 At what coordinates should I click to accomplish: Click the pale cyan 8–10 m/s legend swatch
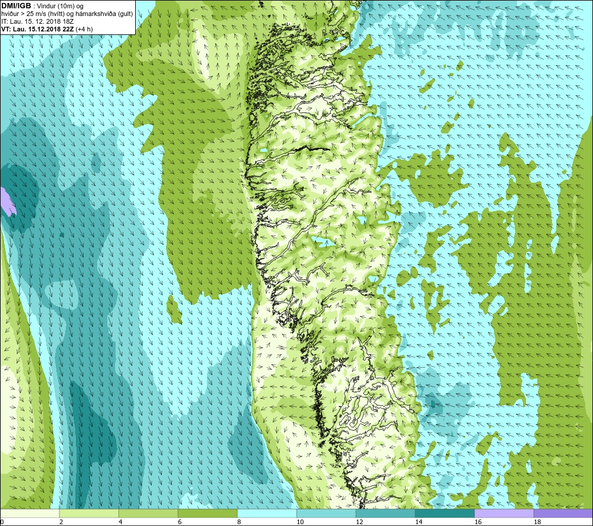coord(267,513)
